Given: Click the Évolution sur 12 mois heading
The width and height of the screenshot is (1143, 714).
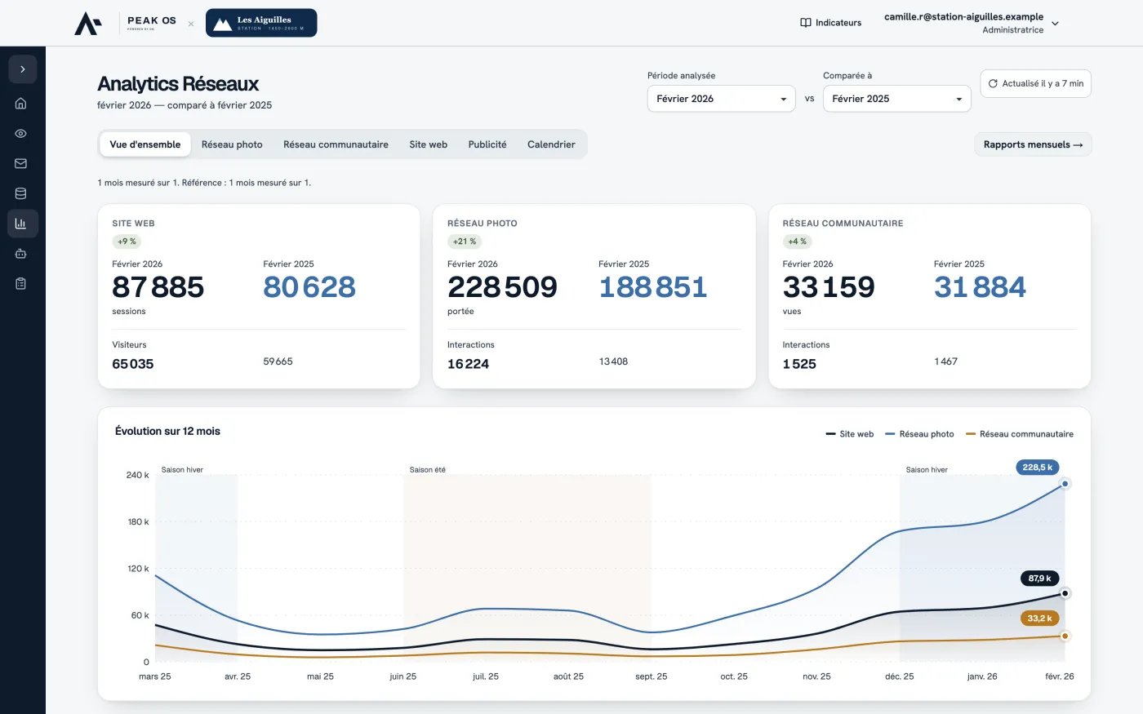Looking at the screenshot, I should click(167, 431).
